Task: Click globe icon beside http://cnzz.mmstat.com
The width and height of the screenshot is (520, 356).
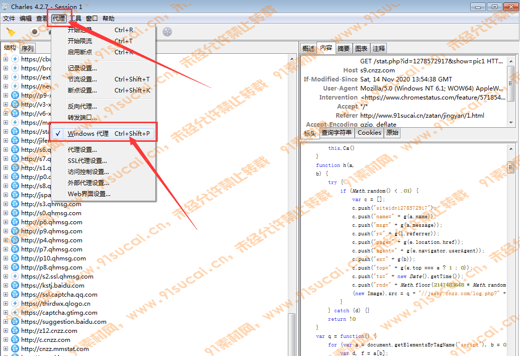Action: (15, 348)
